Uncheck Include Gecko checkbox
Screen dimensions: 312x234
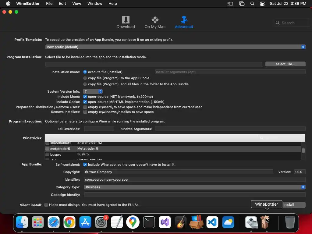tap(85, 102)
